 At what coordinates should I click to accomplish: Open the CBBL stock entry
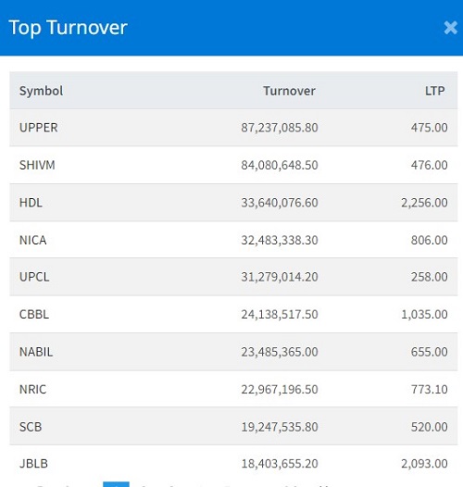(34, 314)
